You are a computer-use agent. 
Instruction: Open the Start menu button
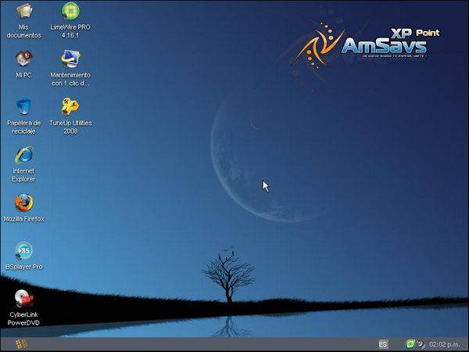[22, 344]
